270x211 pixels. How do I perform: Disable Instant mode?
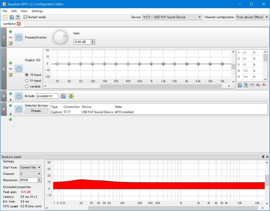tap(25, 17)
